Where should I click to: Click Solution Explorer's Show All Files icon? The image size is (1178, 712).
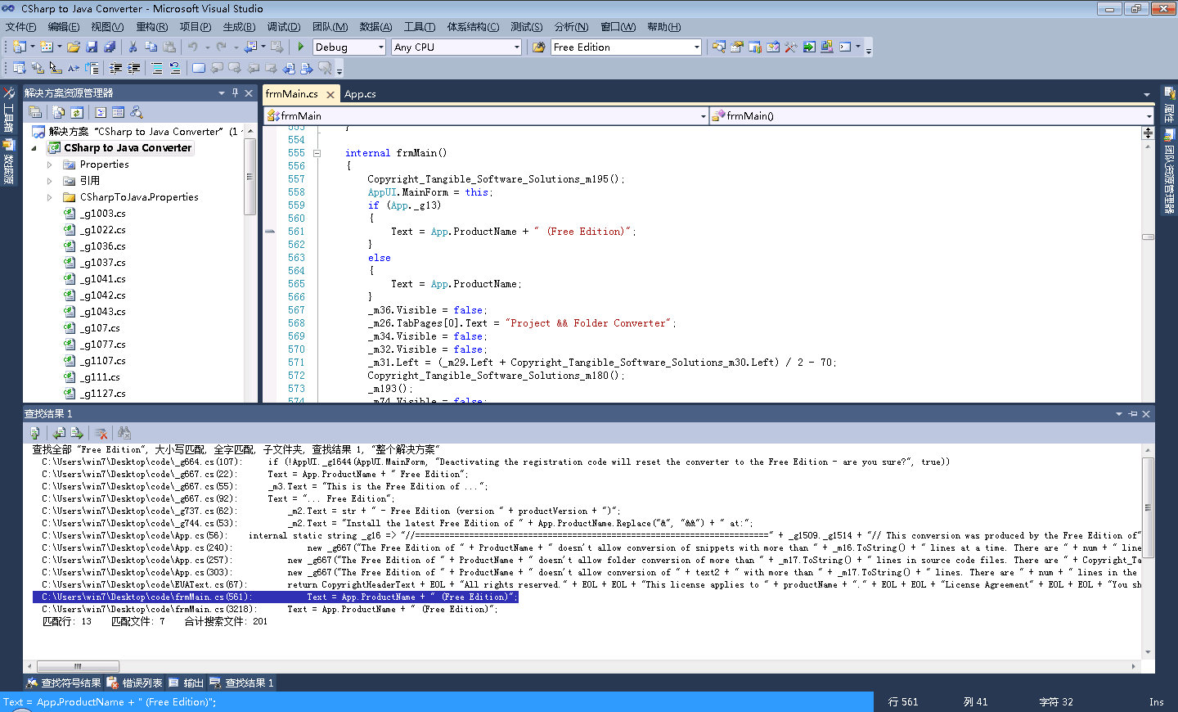[x=59, y=112]
